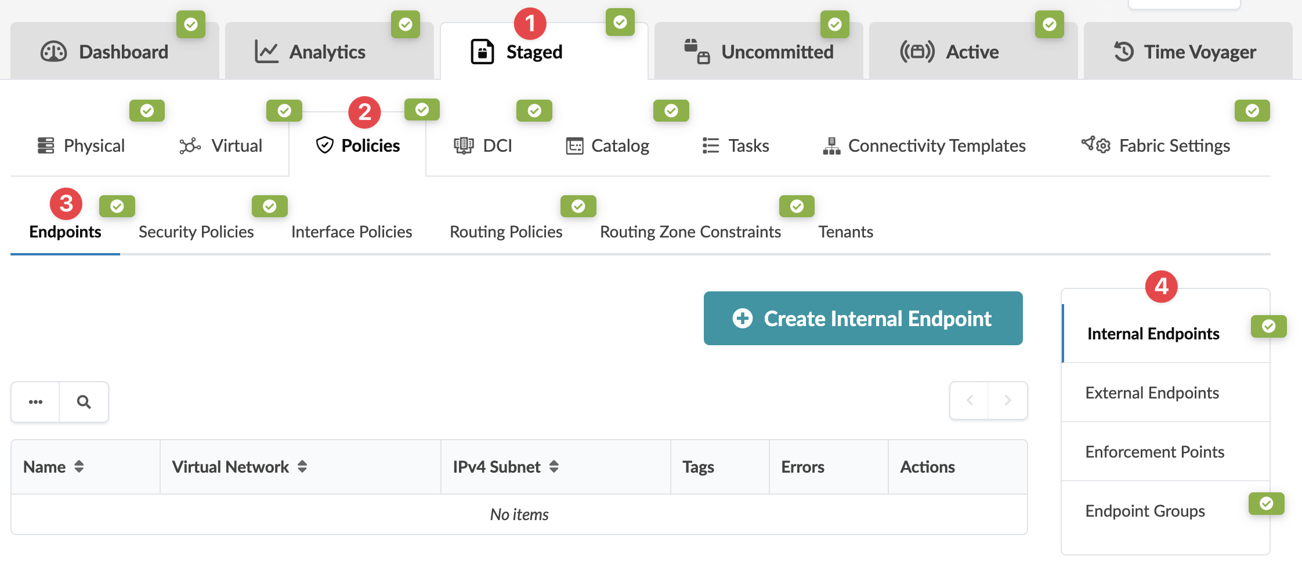Switch to Security Policies tab
1302x563 pixels.
196,232
